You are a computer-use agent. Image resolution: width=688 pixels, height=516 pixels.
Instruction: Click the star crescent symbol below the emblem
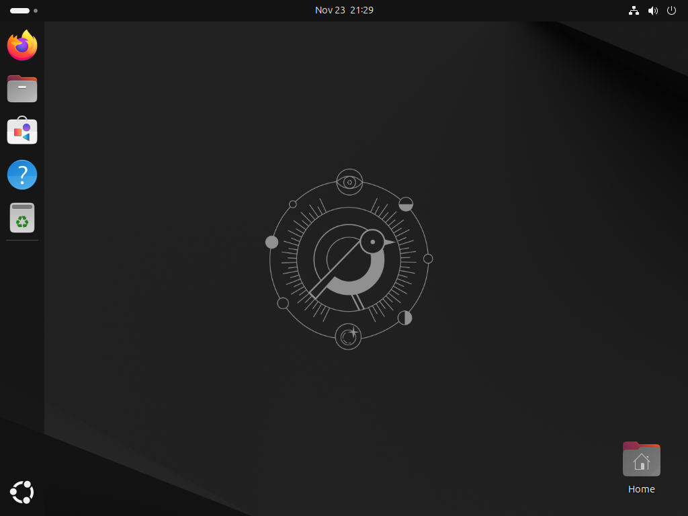pyautogui.click(x=348, y=336)
